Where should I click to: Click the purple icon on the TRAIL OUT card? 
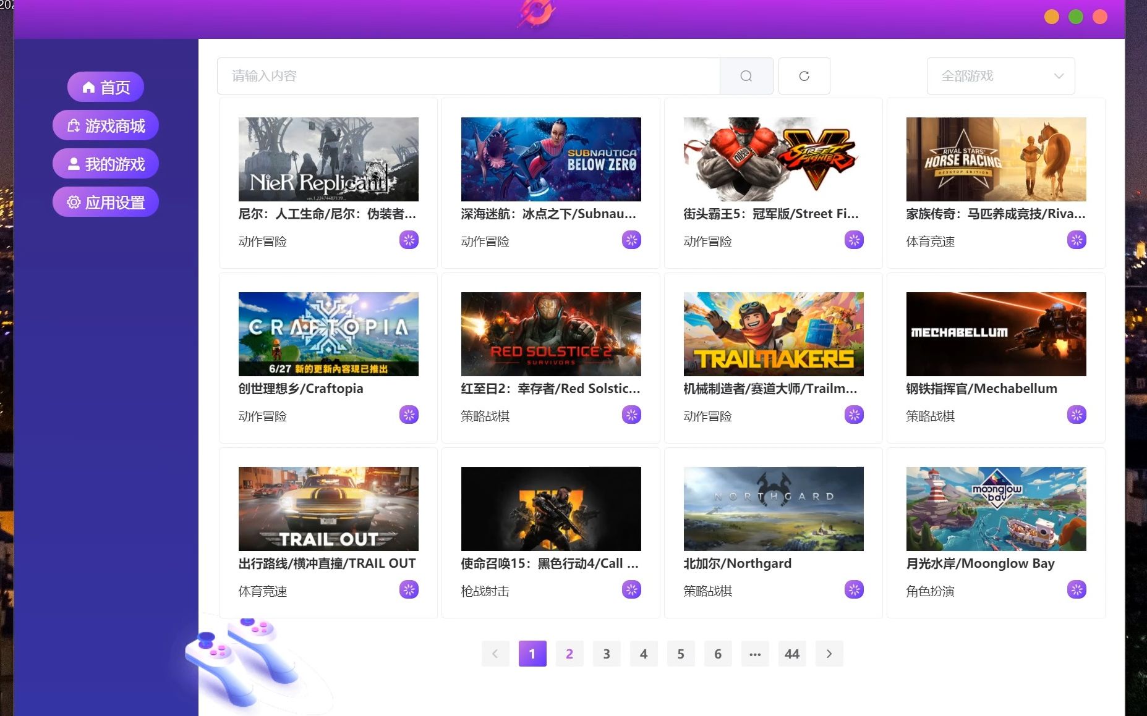pyautogui.click(x=409, y=589)
